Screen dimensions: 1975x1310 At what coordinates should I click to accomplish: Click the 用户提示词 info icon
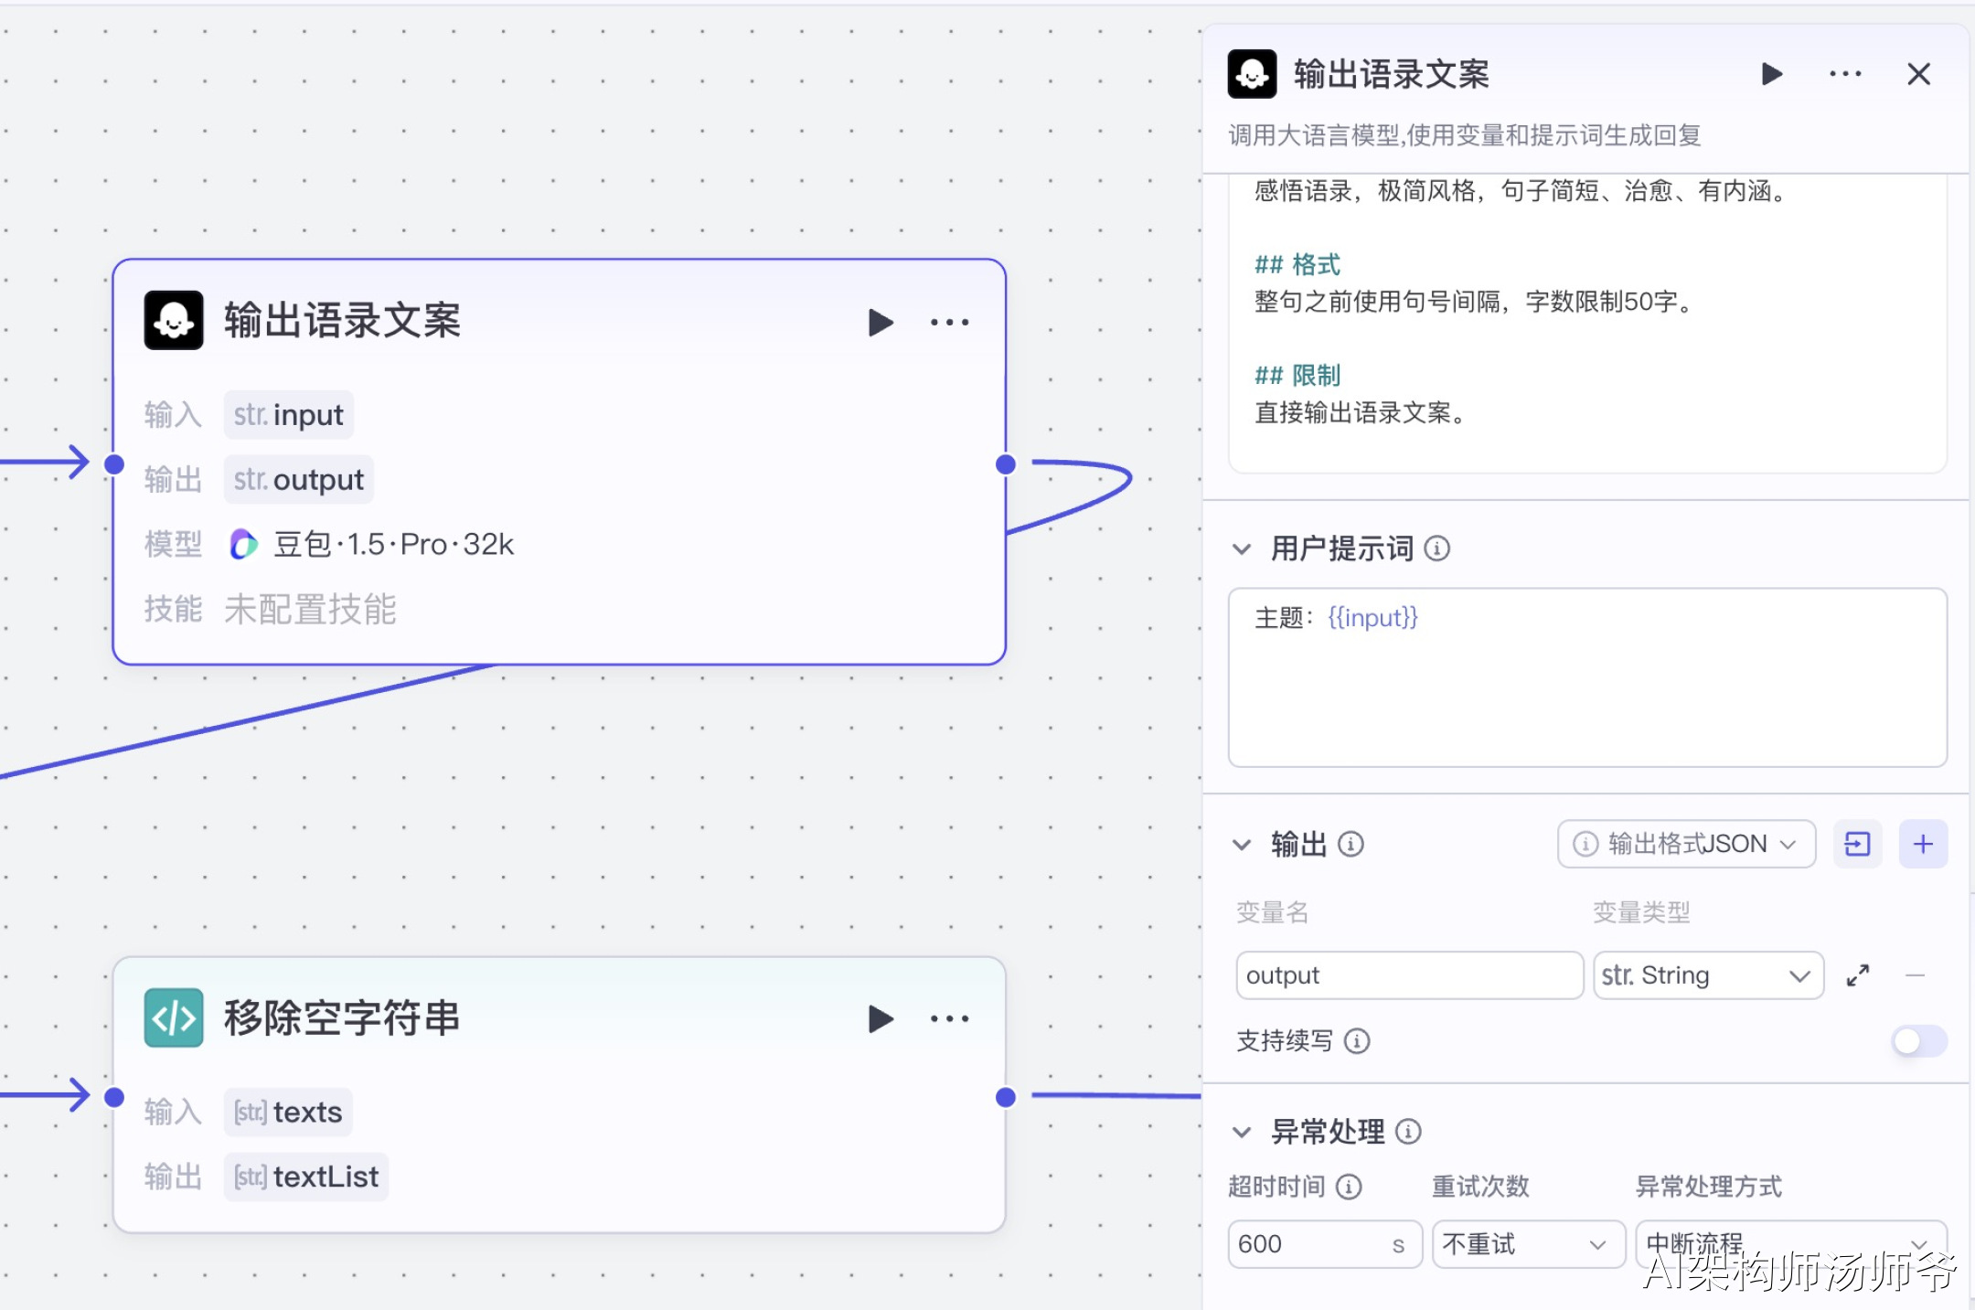pos(1437,548)
